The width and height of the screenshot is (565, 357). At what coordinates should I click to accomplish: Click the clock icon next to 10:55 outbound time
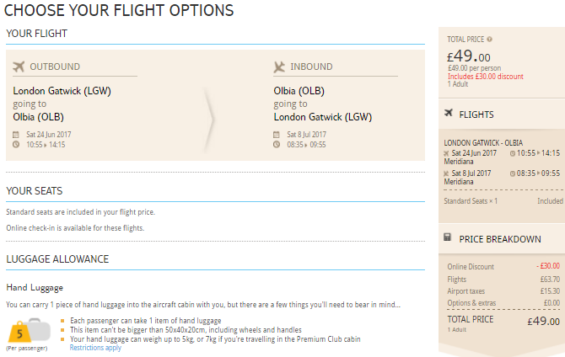point(16,145)
